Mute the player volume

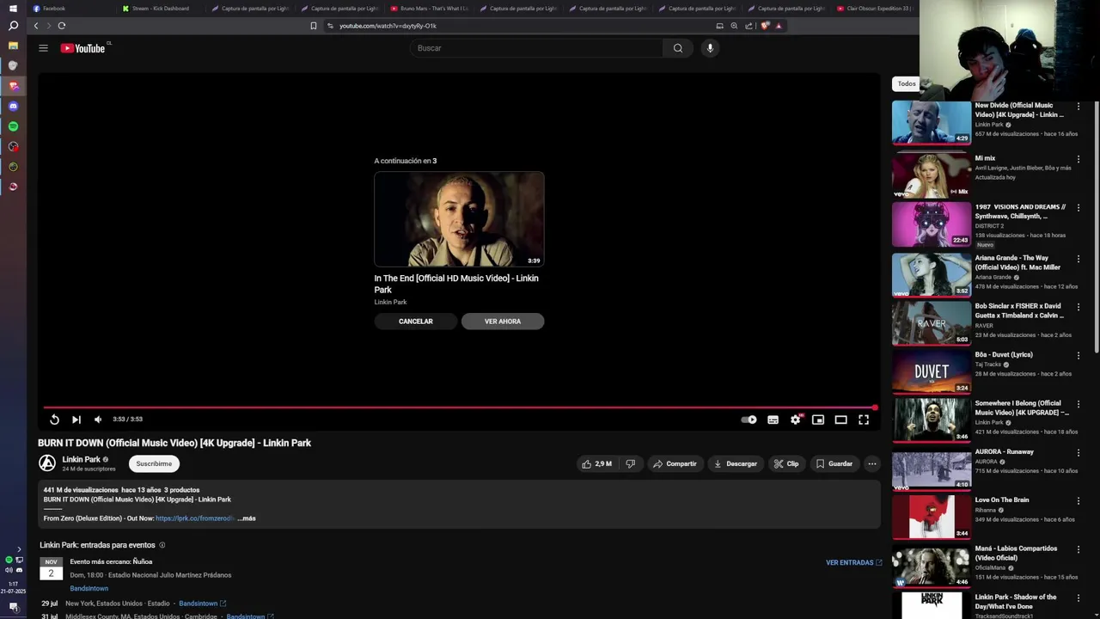(98, 420)
